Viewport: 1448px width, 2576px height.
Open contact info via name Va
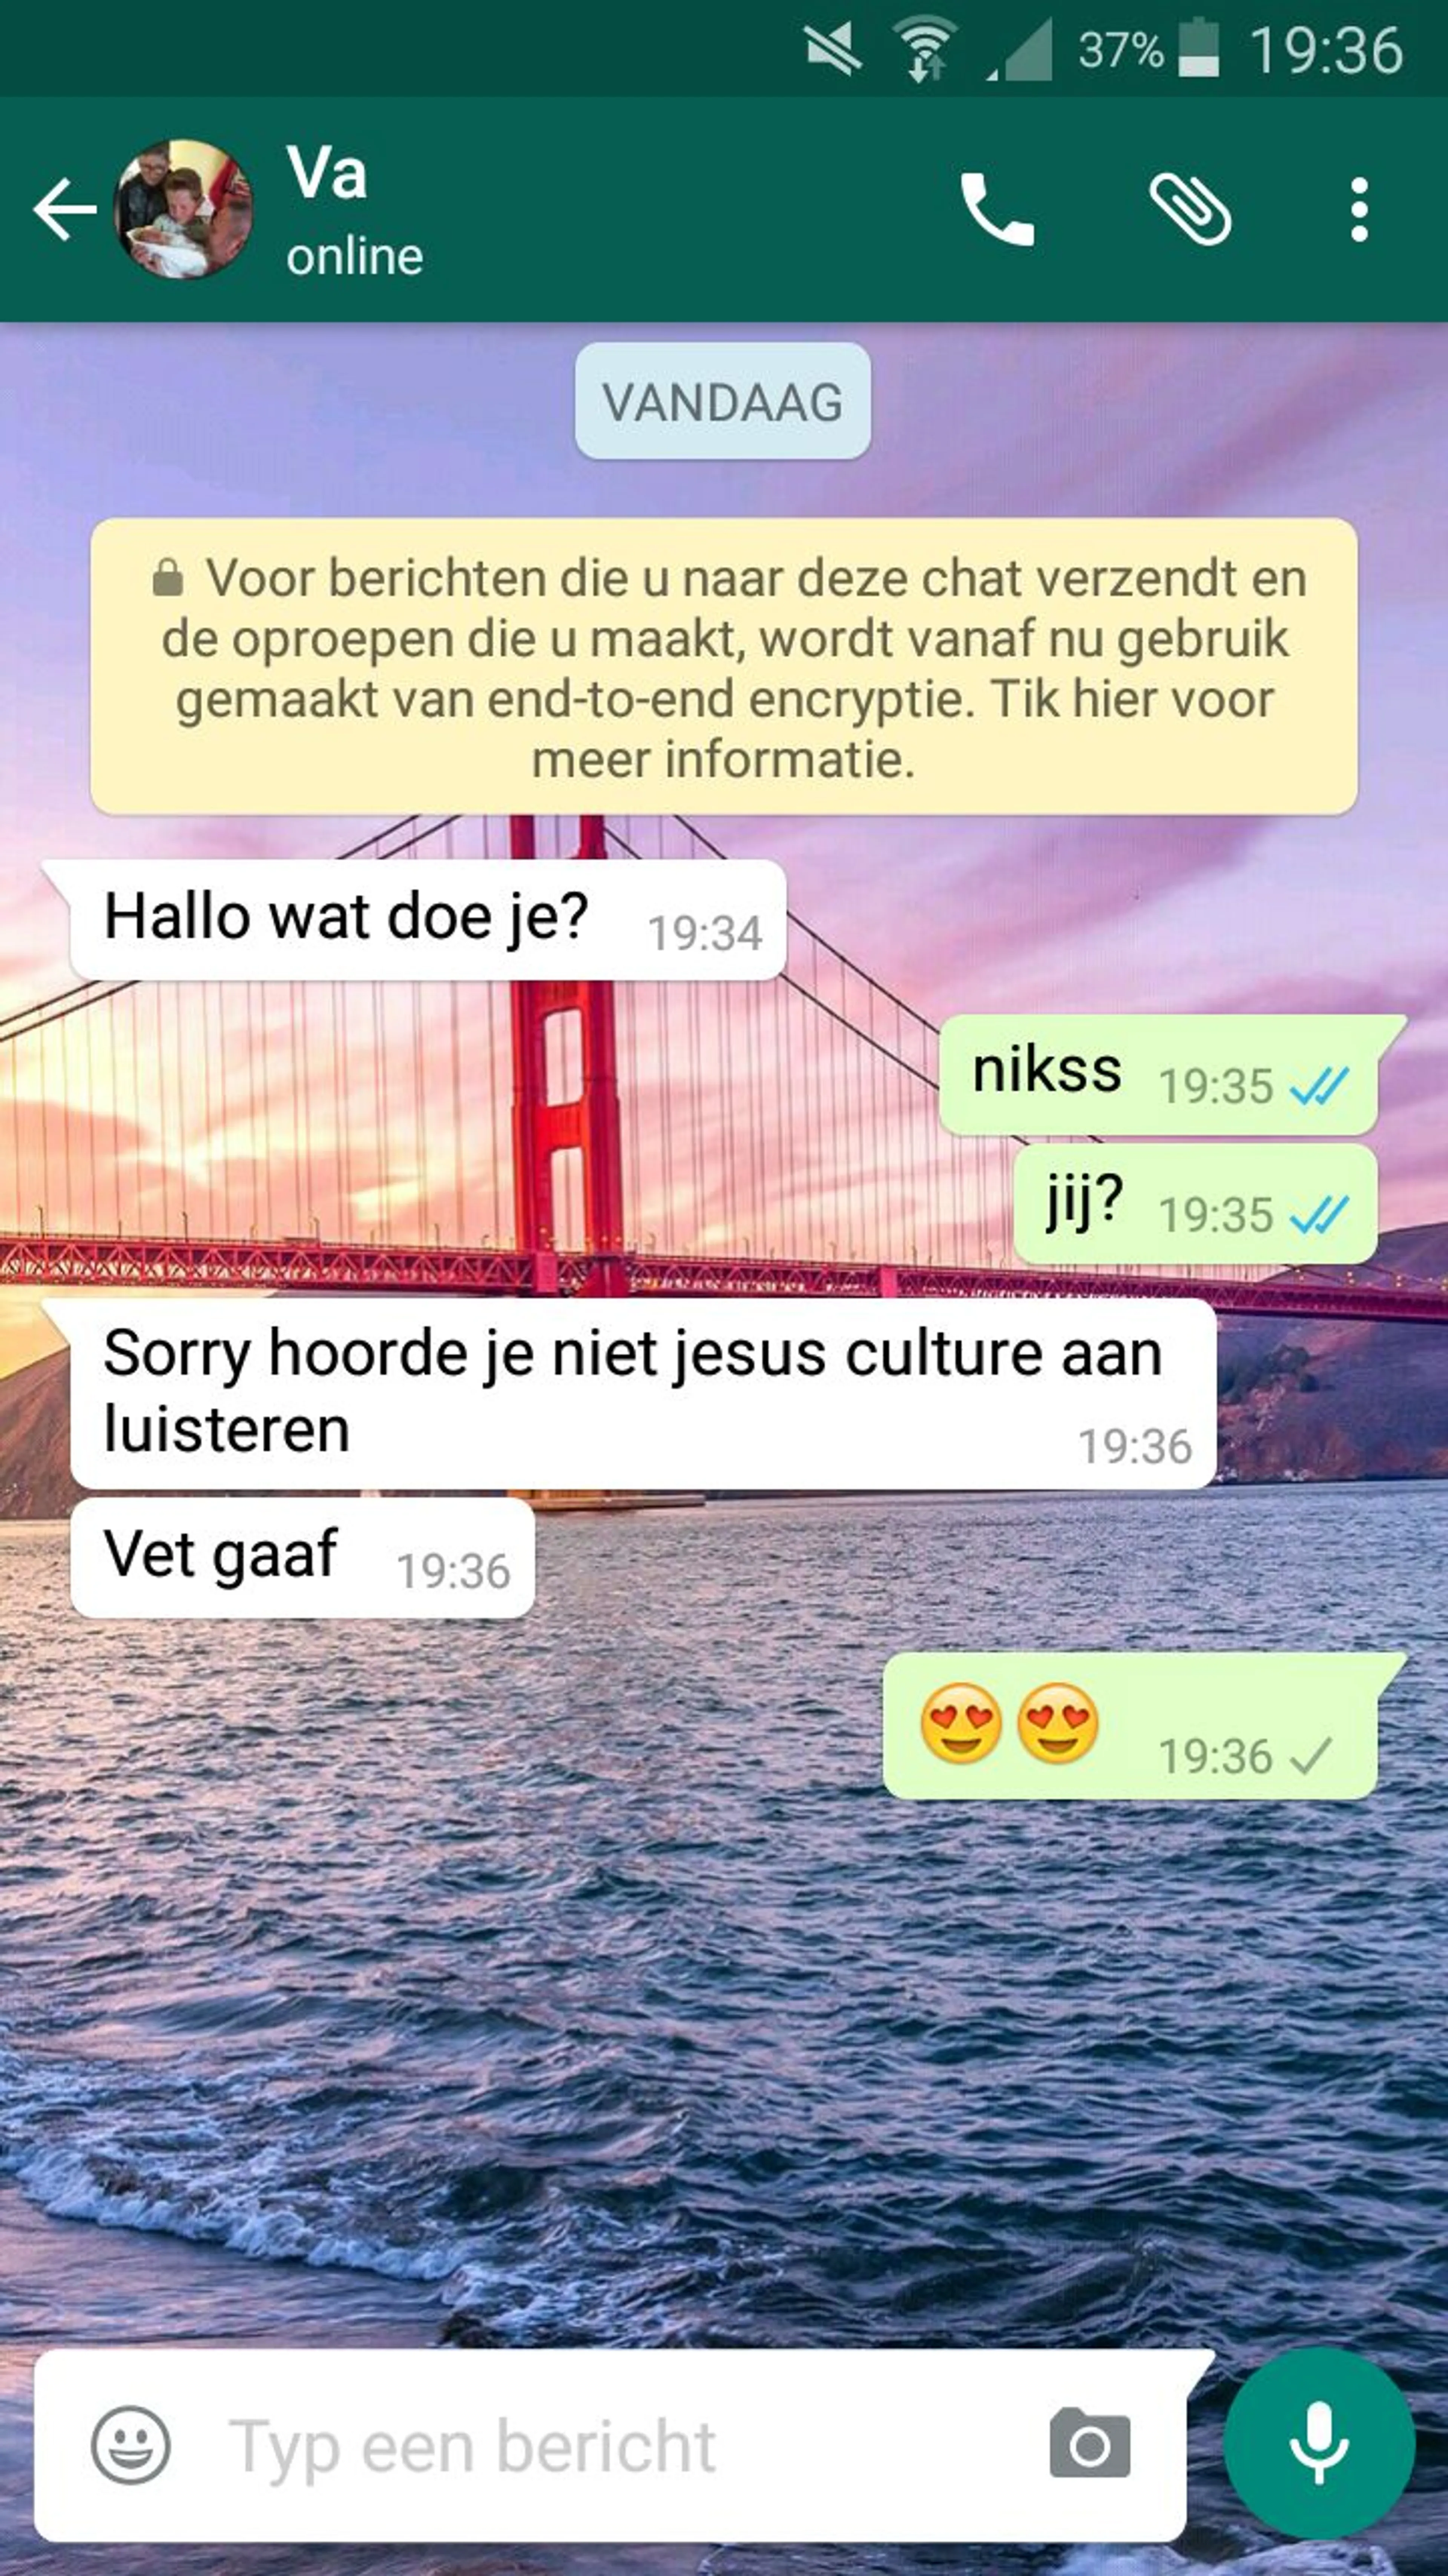pos(327,172)
